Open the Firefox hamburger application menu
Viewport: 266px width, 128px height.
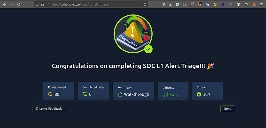coord(261,5)
